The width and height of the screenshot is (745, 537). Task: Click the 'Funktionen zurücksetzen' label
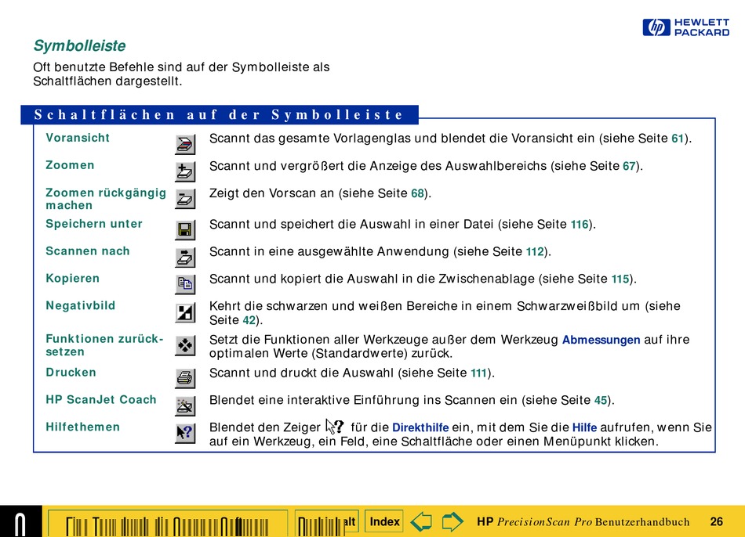point(104,345)
